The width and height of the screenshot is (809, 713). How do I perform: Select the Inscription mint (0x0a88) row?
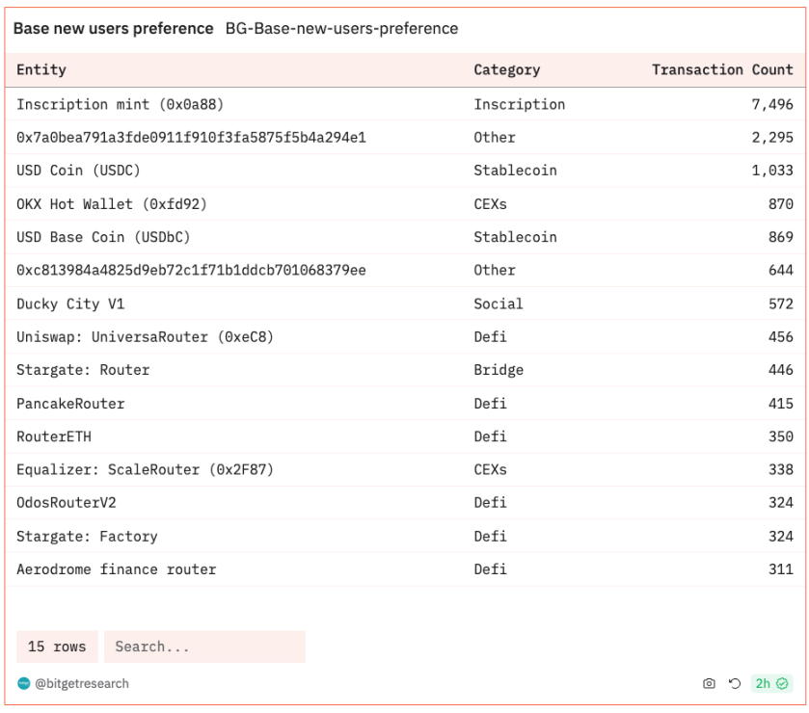click(120, 104)
